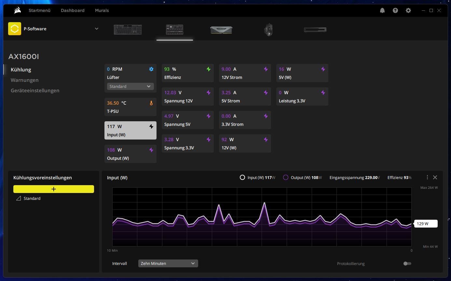Close the Input (W) graph panel
The image size is (451, 281).
click(435, 177)
